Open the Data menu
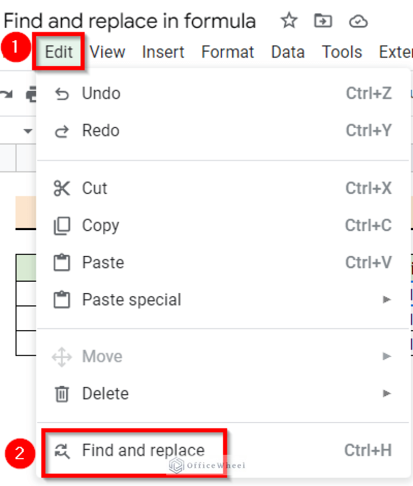 tap(288, 52)
